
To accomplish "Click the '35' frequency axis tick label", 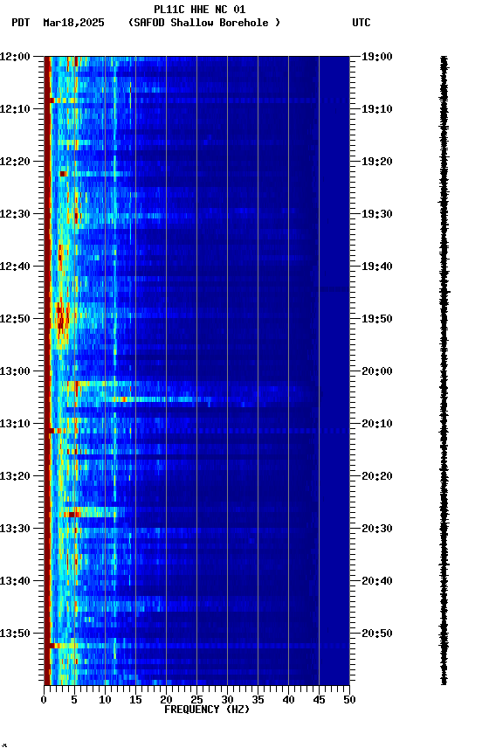I will tap(258, 701).
